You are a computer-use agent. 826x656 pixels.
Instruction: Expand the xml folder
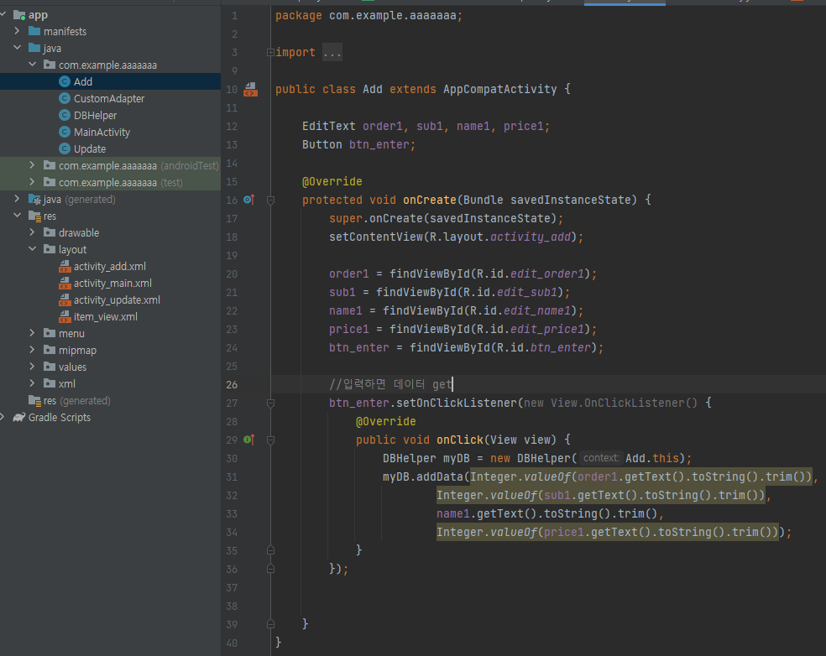(32, 383)
